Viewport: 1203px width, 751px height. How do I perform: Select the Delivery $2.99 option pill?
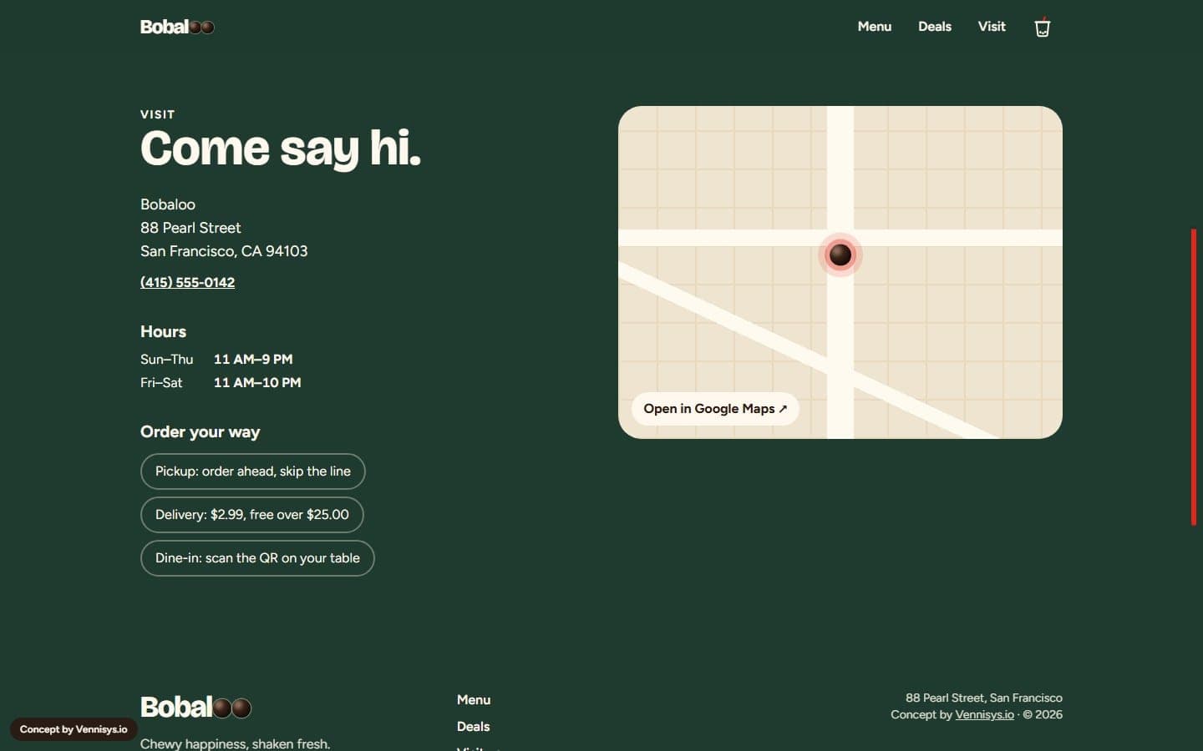click(252, 515)
